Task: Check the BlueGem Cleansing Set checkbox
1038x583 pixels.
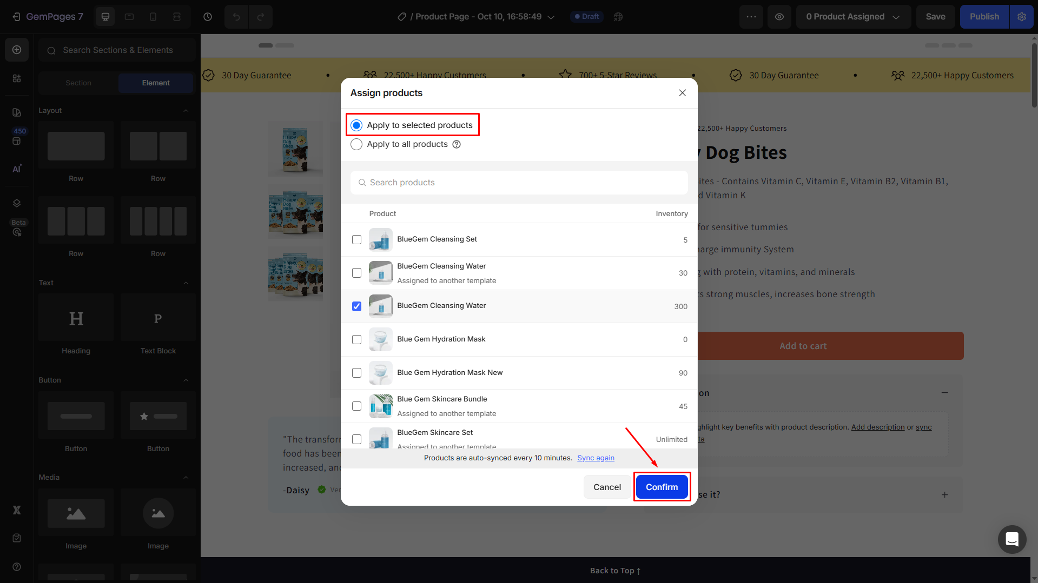Action: coord(356,239)
